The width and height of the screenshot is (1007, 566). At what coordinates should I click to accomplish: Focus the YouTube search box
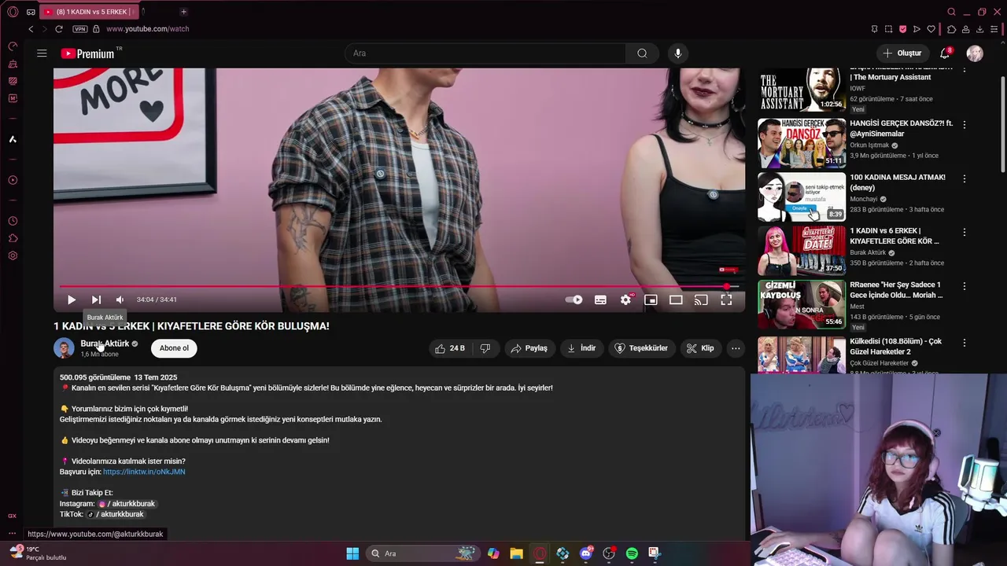[x=485, y=53]
